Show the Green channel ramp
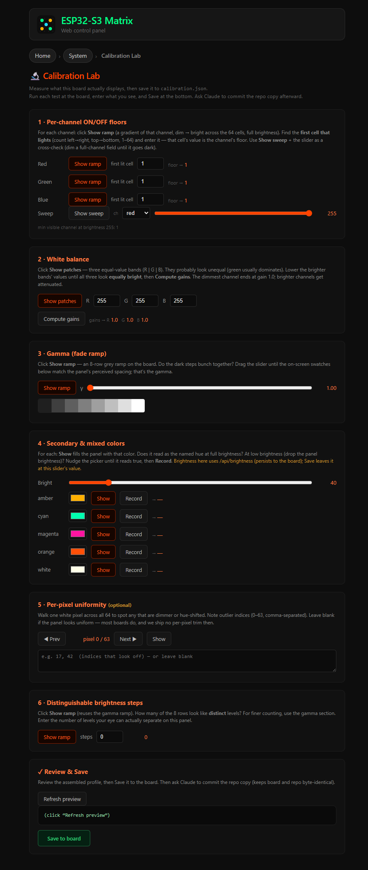Viewport: 368px width, 870px height. coord(88,182)
